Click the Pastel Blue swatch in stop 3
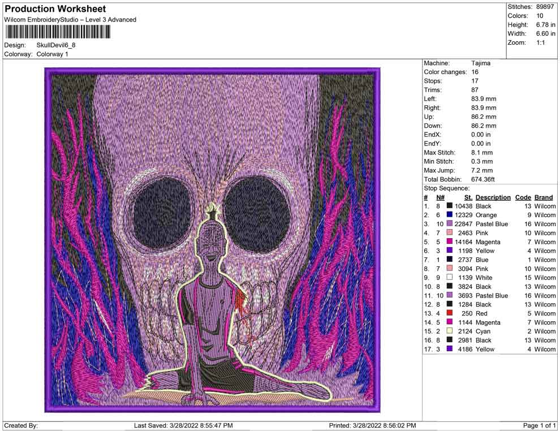 449,225
